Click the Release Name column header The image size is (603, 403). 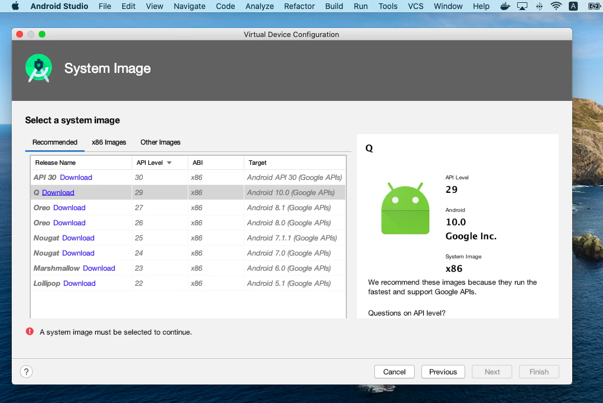(81, 163)
